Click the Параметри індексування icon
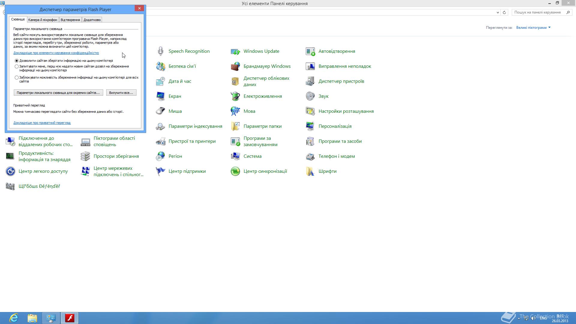 coord(160,126)
